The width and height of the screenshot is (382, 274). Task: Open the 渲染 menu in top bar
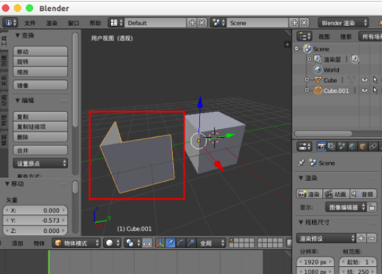[52, 23]
